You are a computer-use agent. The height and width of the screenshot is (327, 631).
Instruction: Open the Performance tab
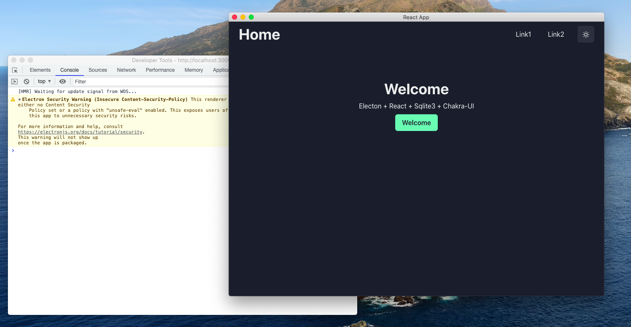tap(160, 70)
